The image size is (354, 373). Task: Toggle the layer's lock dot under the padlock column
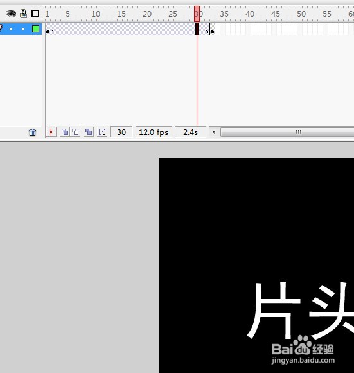click(23, 29)
